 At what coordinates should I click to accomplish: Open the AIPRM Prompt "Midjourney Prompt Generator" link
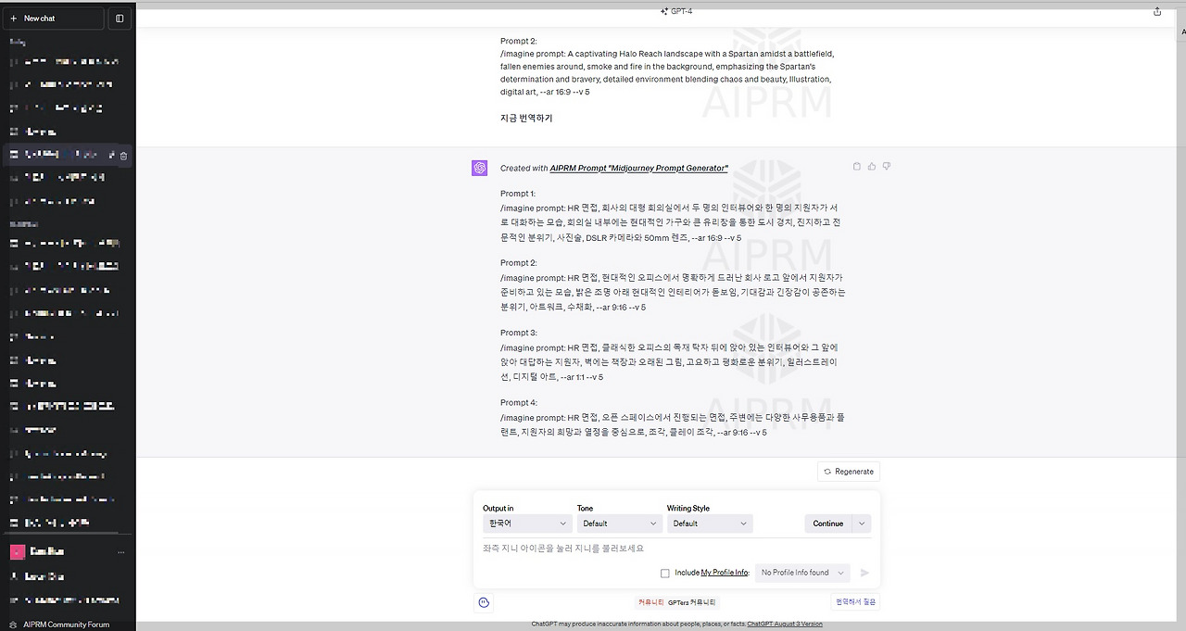tap(638, 168)
